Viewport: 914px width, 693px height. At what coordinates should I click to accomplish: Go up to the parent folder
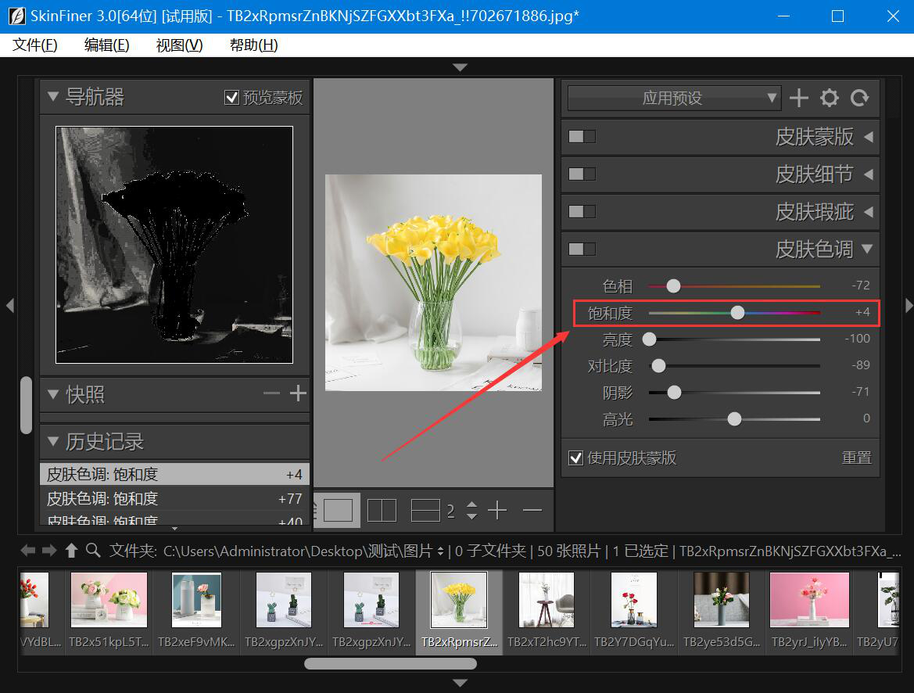pyautogui.click(x=71, y=551)
